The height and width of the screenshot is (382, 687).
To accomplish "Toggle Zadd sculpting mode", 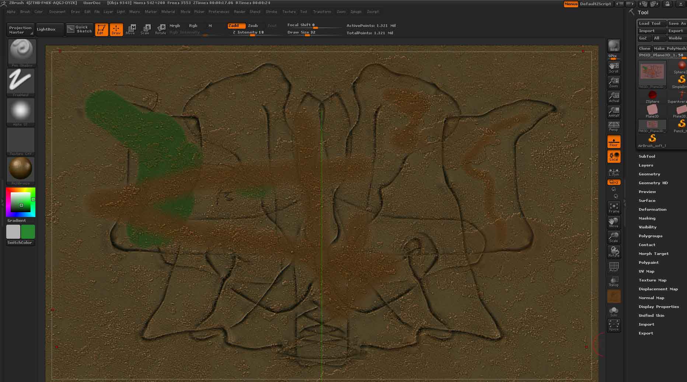I will [x=236, y=26].
